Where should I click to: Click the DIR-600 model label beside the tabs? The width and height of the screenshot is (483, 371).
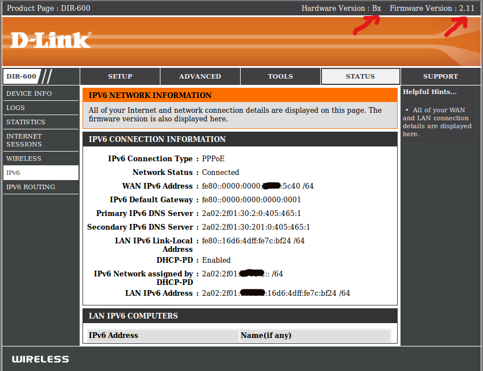21,76
